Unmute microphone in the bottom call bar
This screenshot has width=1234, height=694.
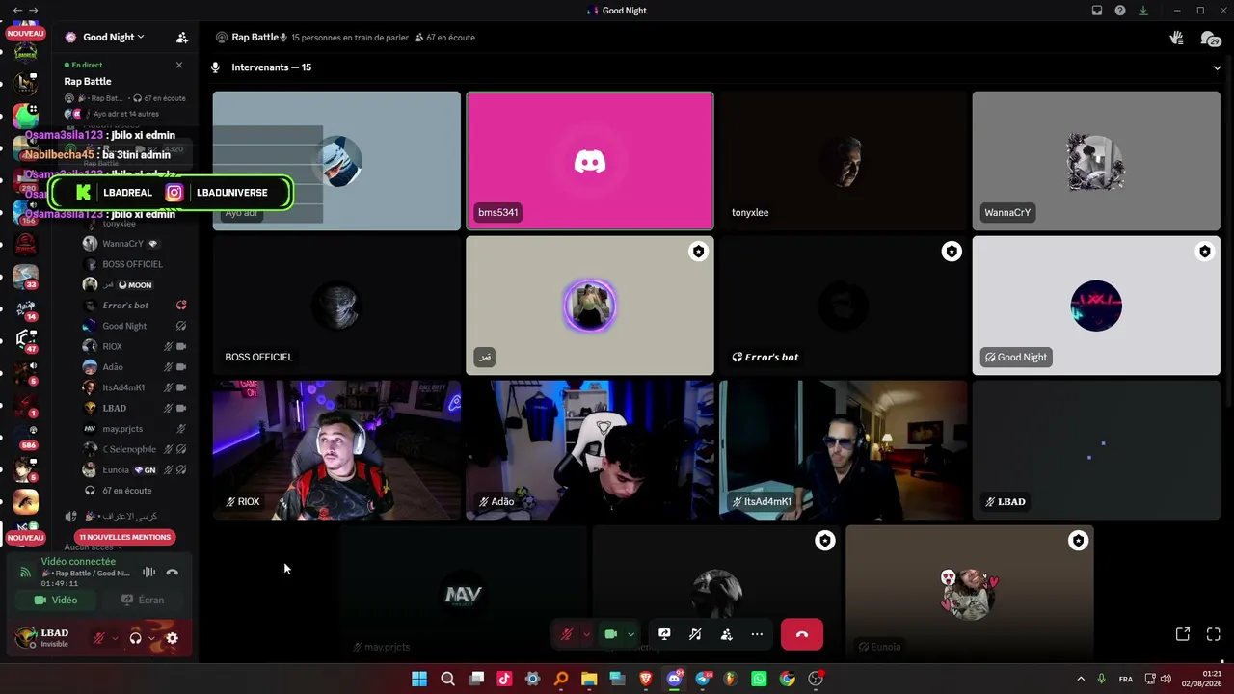coord(567,634)
